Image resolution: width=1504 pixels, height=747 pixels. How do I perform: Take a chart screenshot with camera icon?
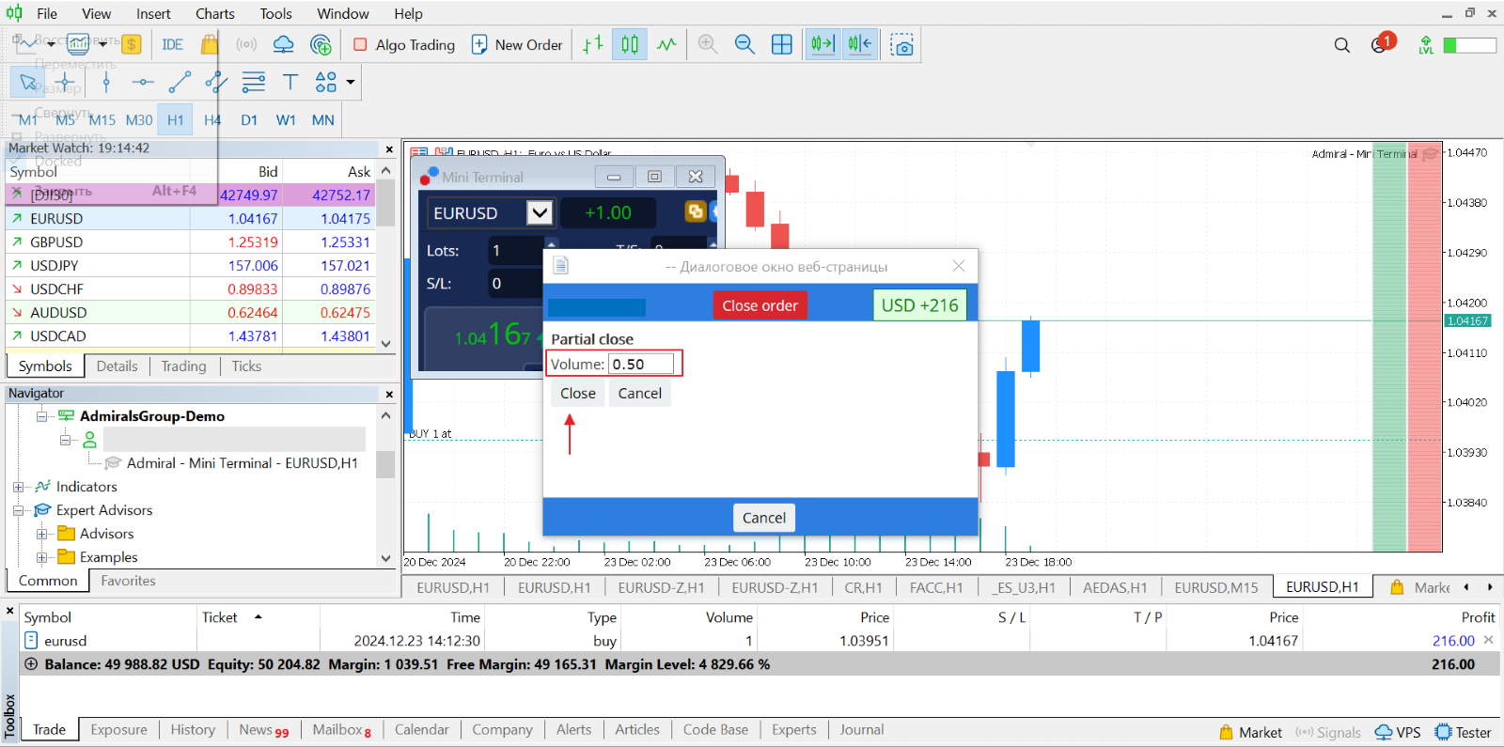(x=902, y=45)
